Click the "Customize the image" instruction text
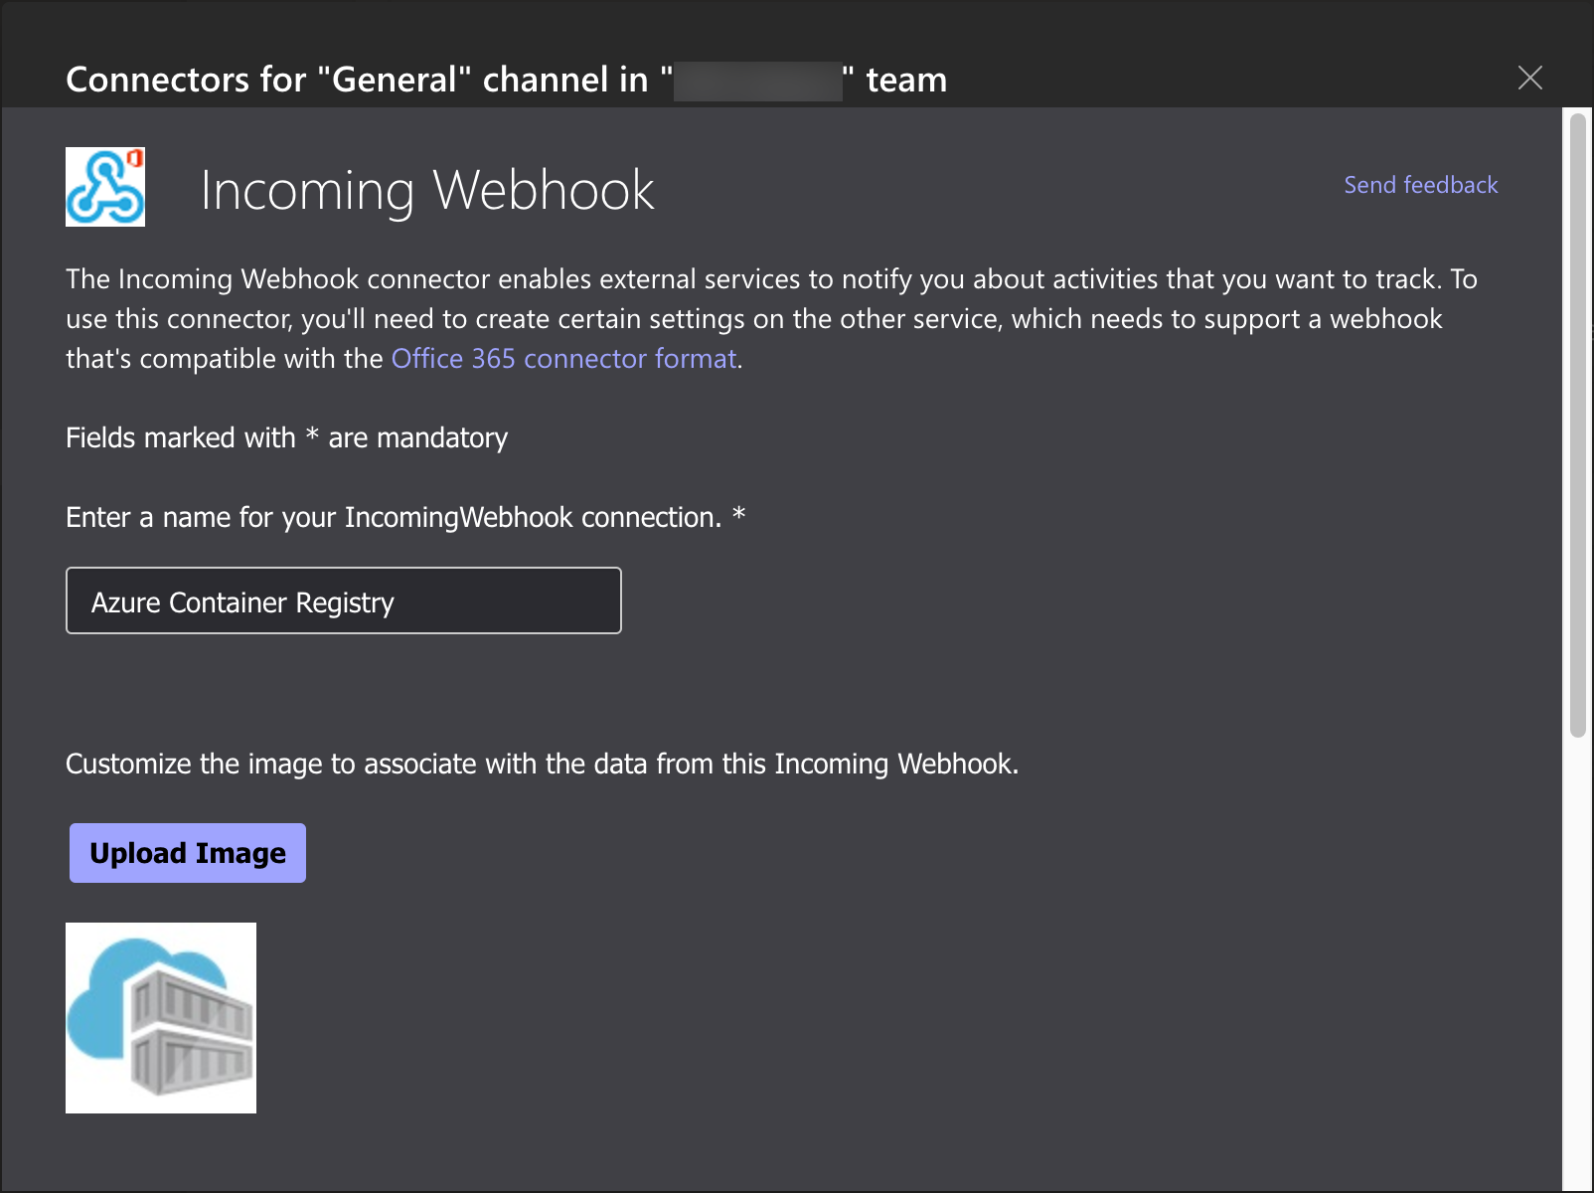 coord(542,765)
